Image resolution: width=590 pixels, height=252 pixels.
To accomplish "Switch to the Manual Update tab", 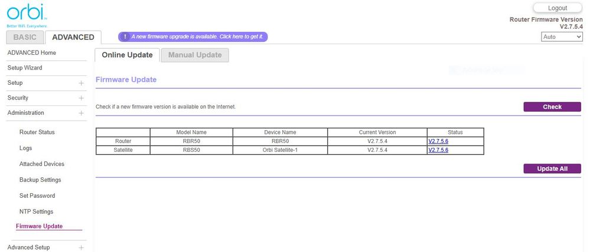I will (x=195, y=55).
